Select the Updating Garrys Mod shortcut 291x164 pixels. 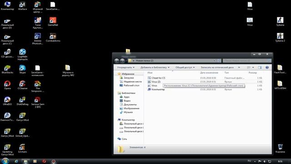pos(7,150)
